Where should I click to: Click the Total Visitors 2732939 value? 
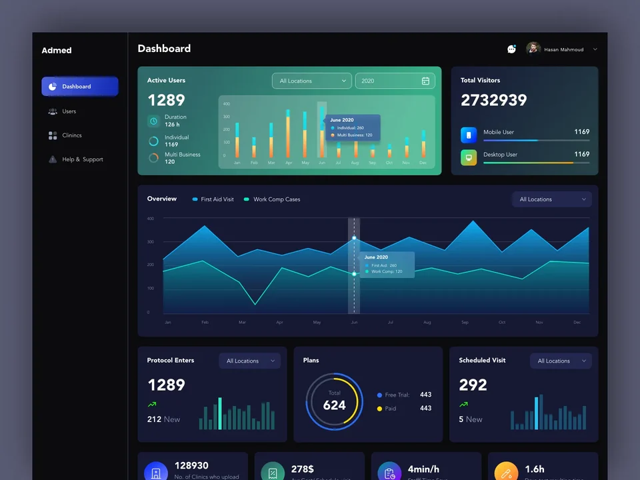click(x=493, y=100)
